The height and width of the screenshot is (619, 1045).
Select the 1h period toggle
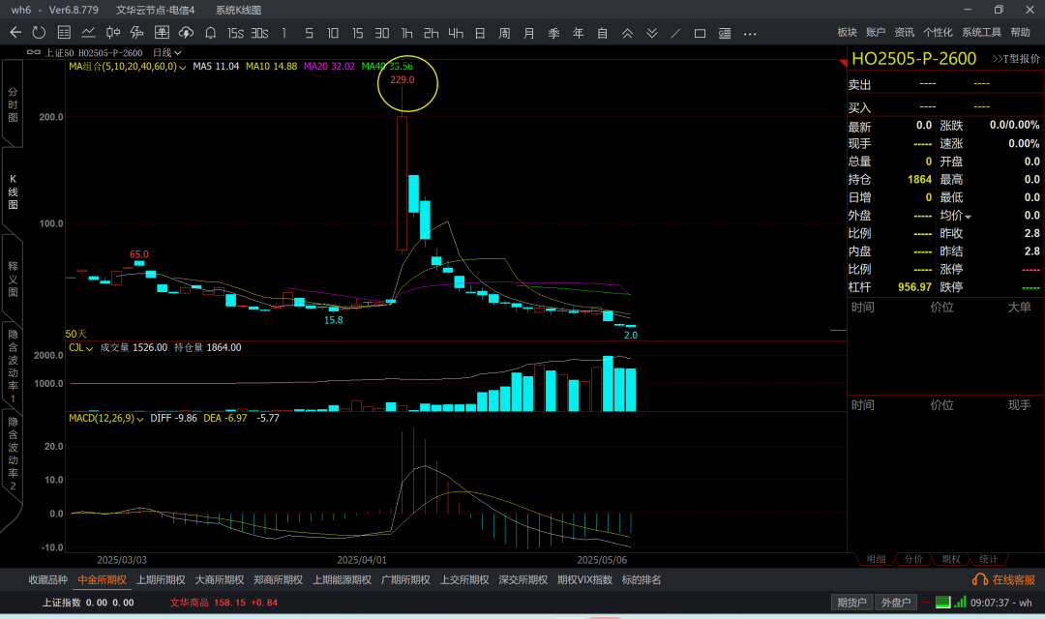tap(406, 33)
